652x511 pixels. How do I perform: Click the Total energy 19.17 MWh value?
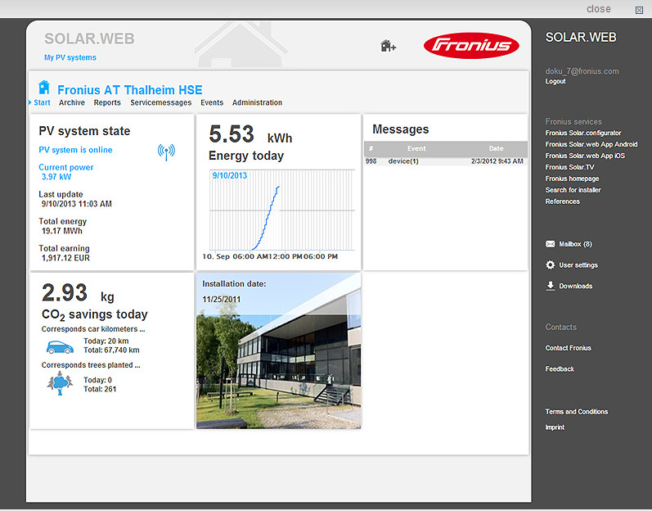coord(62,231)
